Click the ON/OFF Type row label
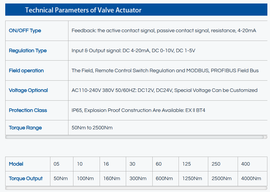270x192 pixels. click(25, 31)
